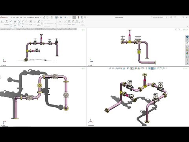Toggle the four-view viewport layout button

pos(152,68)
